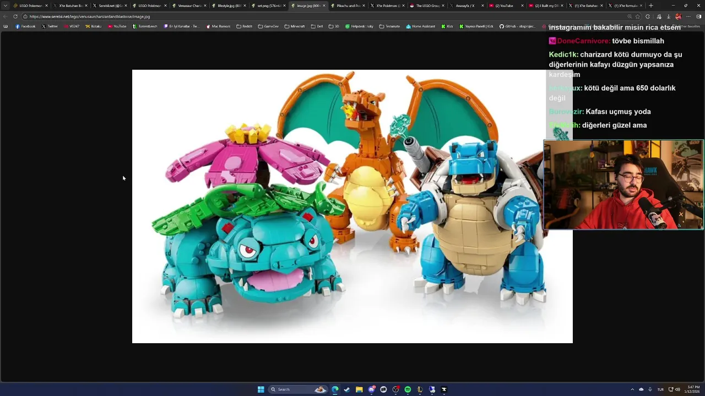Switch to the Serebii.net X tab
The width and height of the screenshot is (705, 396).
(110, 5)
